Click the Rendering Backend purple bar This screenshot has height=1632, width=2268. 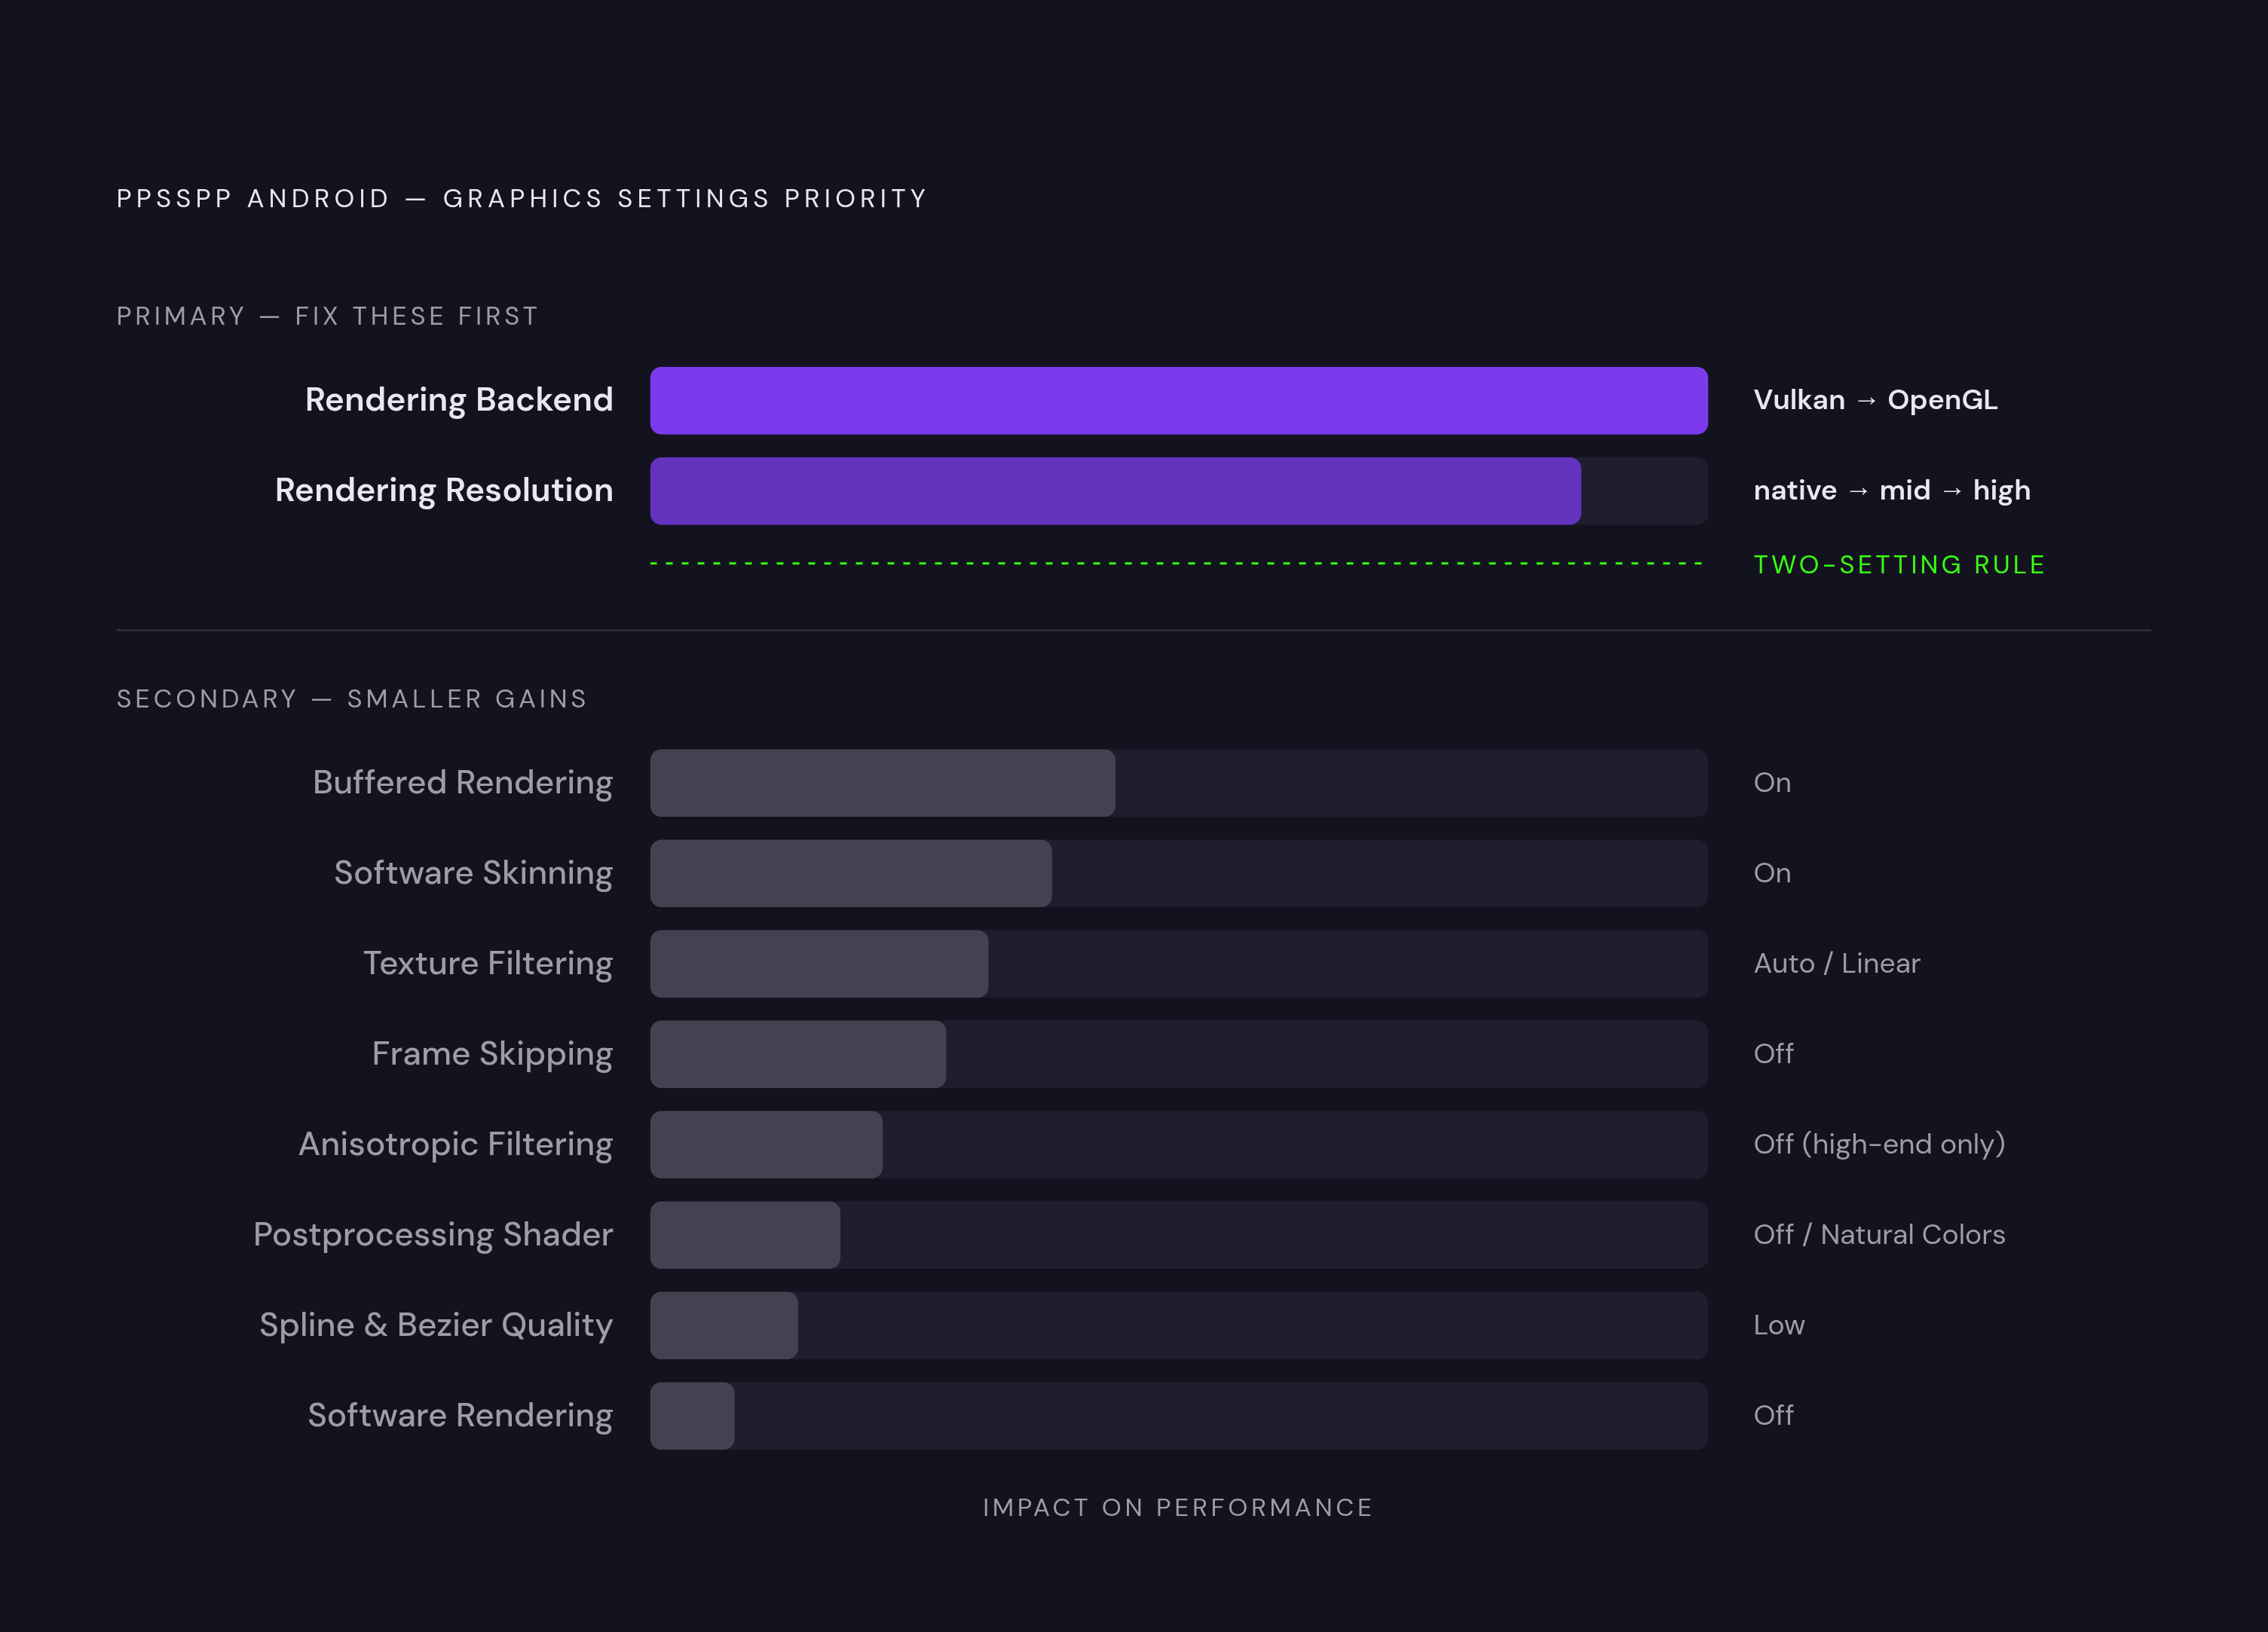click(x=1178, y=401)
